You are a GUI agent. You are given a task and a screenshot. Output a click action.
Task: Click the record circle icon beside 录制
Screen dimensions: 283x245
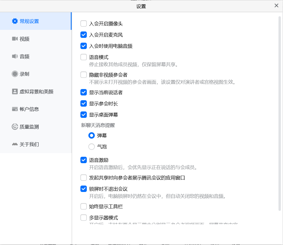point(15,74)
